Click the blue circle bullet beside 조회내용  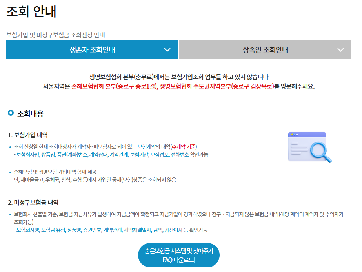[11, 113]
